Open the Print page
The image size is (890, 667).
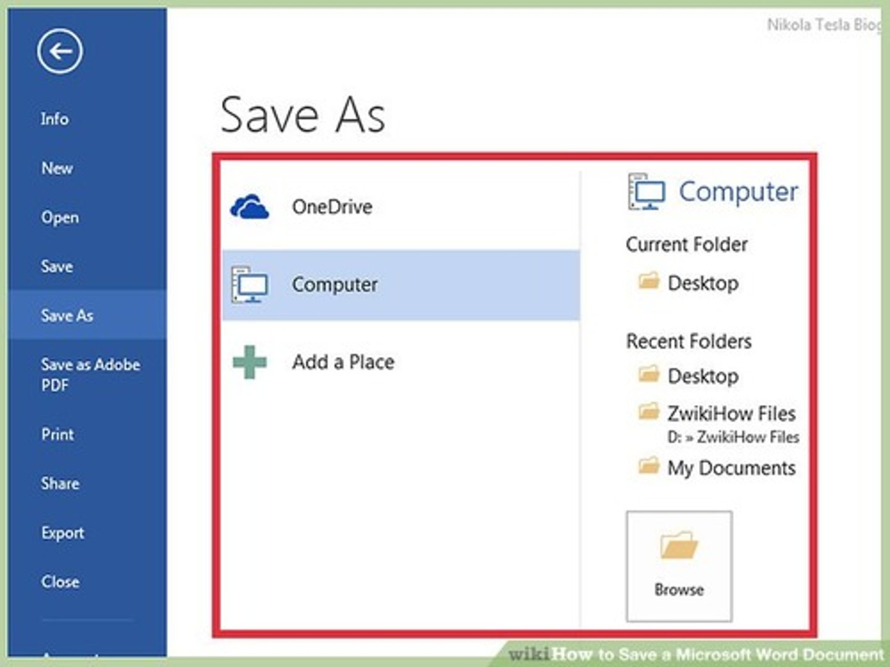(87, 434)
